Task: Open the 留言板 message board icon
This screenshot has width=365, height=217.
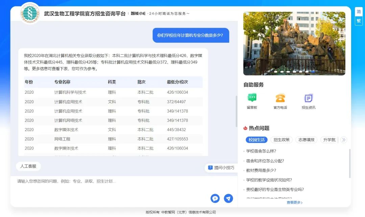Action: (x=252, y=98)
